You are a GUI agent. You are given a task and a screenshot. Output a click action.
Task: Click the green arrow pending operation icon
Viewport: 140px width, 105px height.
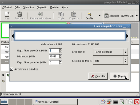click(8, 75)
